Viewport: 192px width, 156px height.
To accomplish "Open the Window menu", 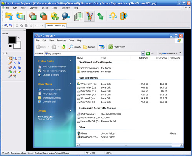I will (66, 8).
